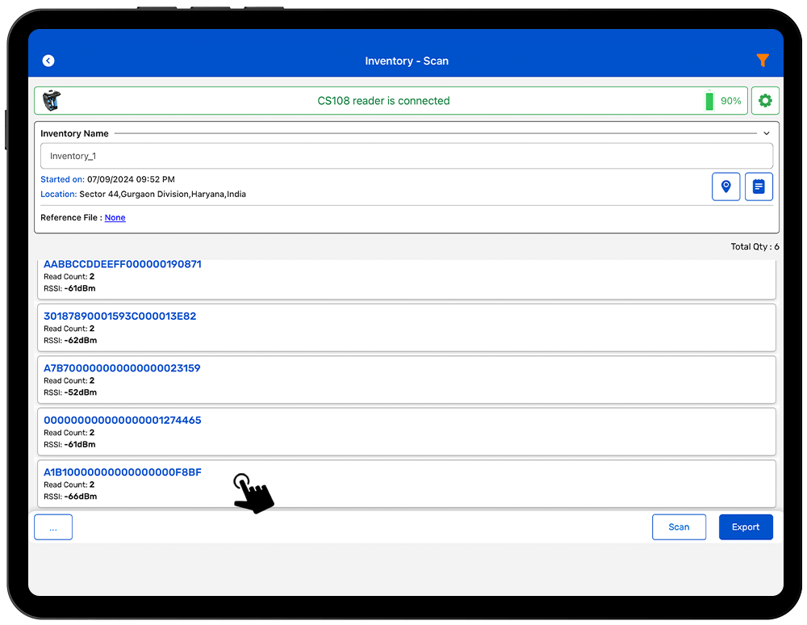Open the orange filter icon
Viewport: 807px width, 625px height.
coord(762,61)
